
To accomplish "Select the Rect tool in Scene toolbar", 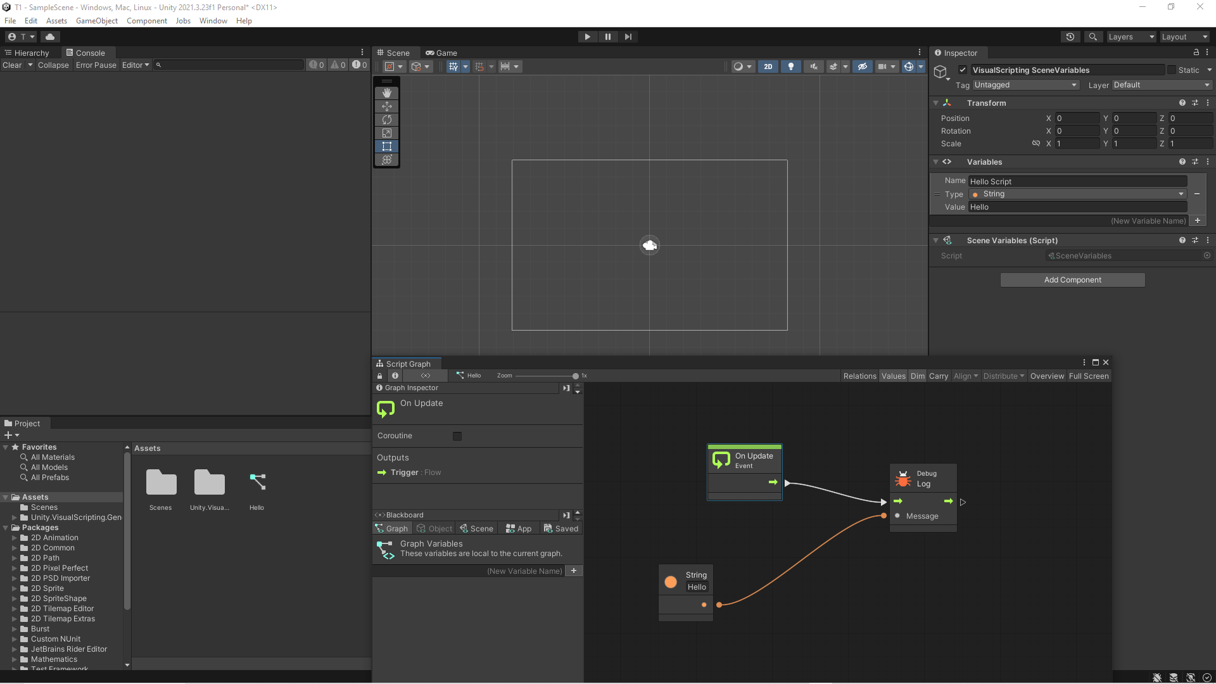I will [x=387, y=146].
